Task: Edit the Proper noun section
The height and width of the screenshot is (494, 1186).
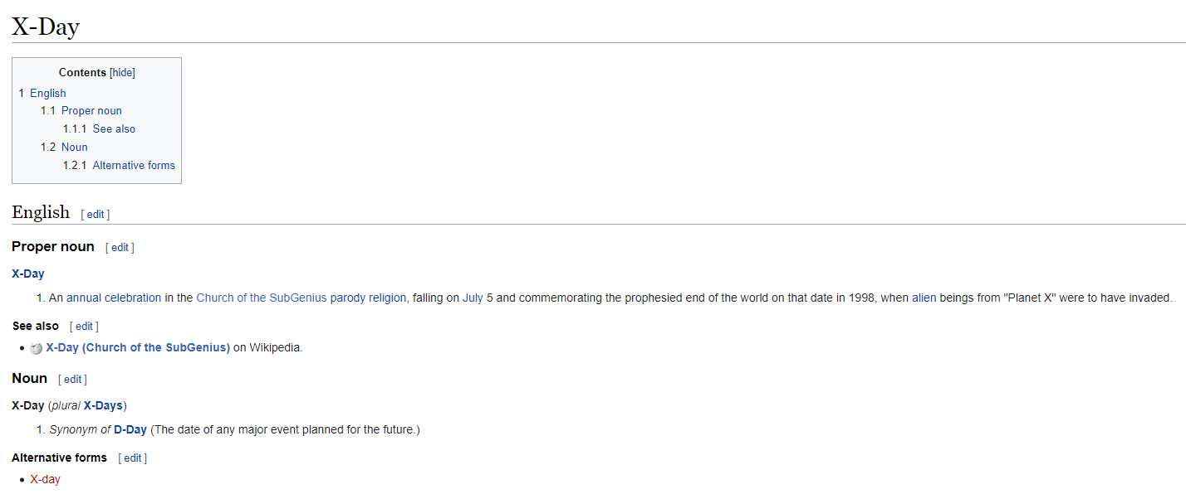Action: (x=120, y=248)
